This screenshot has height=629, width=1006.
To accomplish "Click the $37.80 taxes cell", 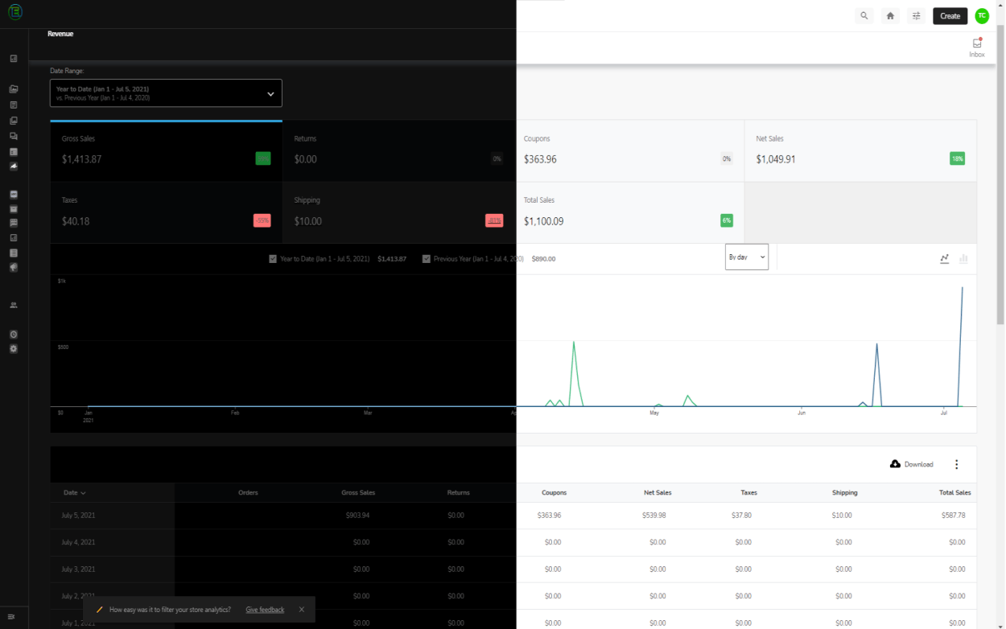I will point(742,515).
